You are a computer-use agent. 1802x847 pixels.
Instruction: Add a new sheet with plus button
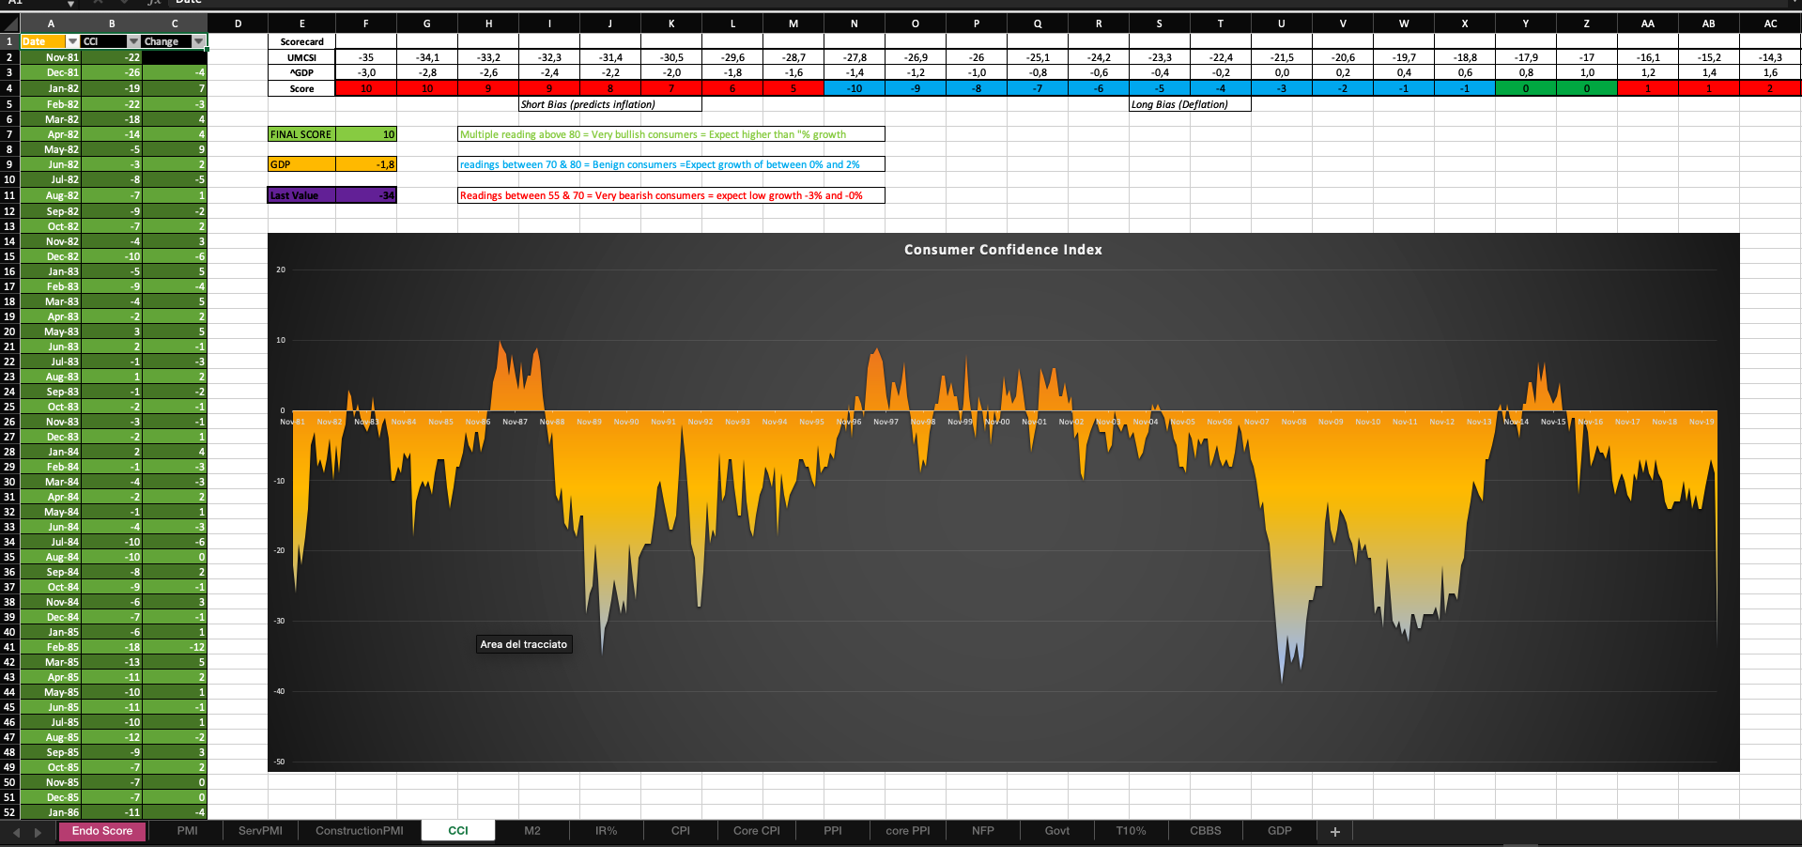point(1334,831)
